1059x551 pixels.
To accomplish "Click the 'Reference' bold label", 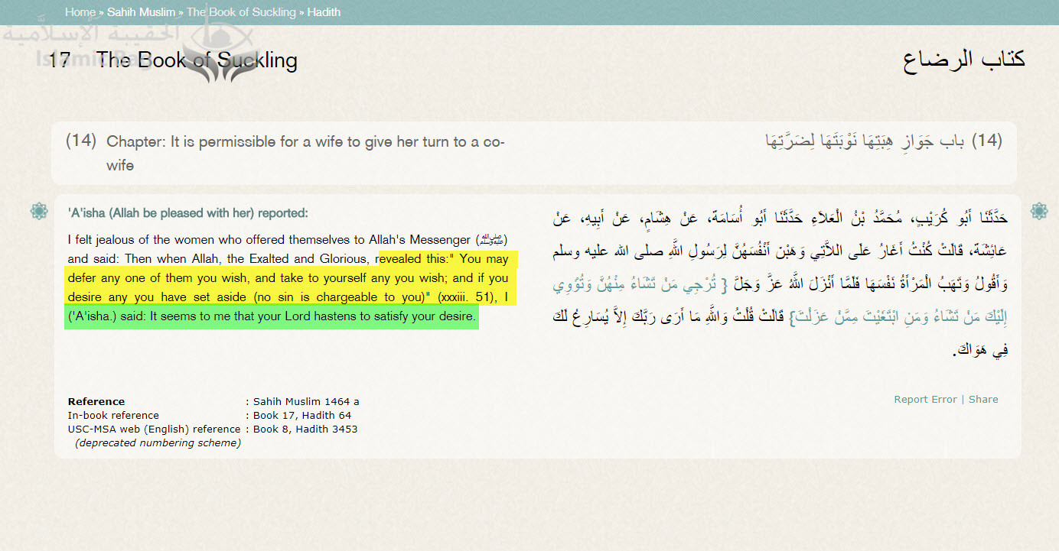I will tap(96, 401).
